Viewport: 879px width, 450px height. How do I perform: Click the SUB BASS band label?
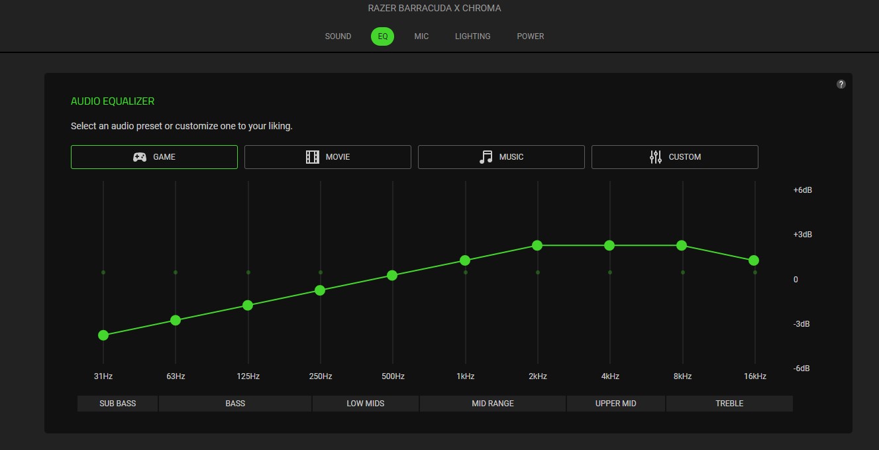pos(118,404)
